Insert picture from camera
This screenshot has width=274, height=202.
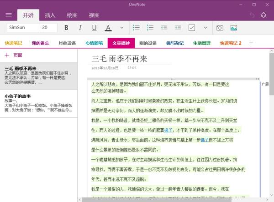coord(220,28)
